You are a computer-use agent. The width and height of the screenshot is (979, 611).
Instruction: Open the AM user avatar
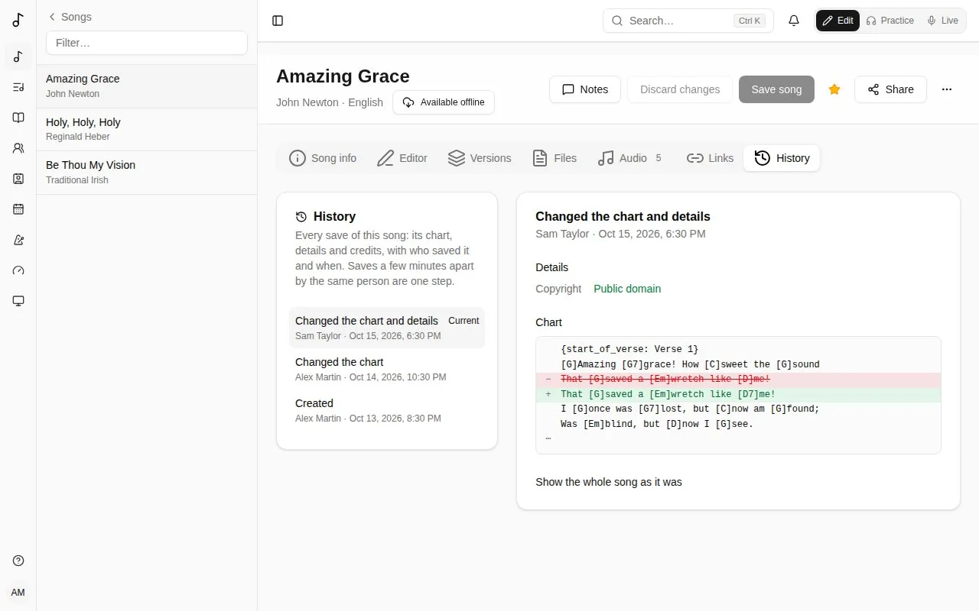point(18,593)
